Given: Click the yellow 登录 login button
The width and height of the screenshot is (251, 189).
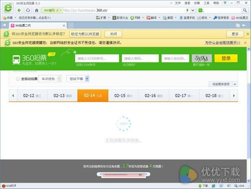Looking at the screenshot, I should tap(226, 58).
